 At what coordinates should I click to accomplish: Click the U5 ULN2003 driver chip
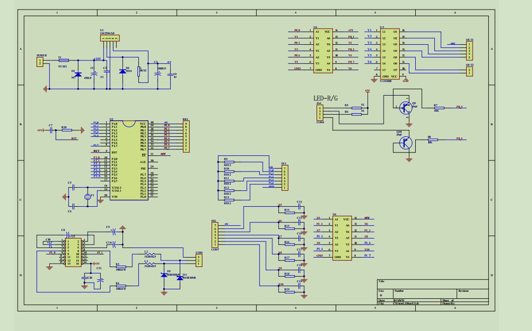point(390,54)
